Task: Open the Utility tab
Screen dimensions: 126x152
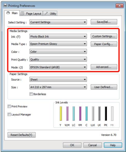Action: point(50,13)
